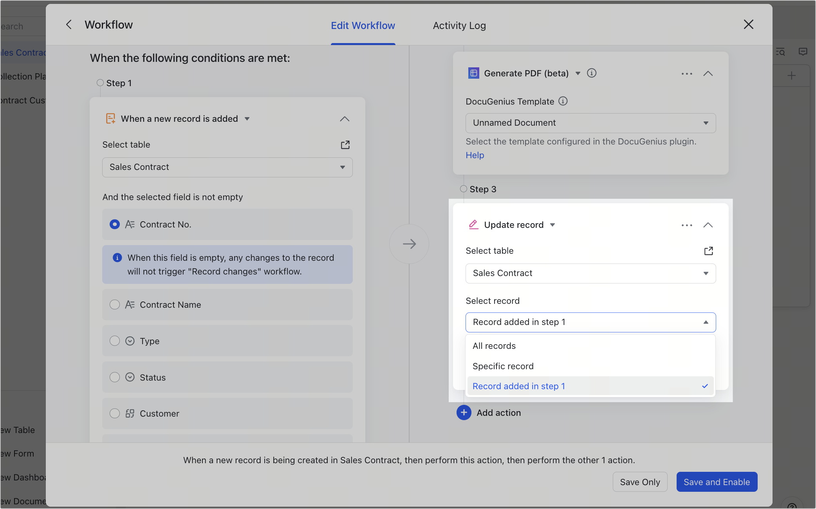The width and height of the screenshot is (816, 509).
Task: Click the Type single-select field icon
Action: (x=130, y=341)
